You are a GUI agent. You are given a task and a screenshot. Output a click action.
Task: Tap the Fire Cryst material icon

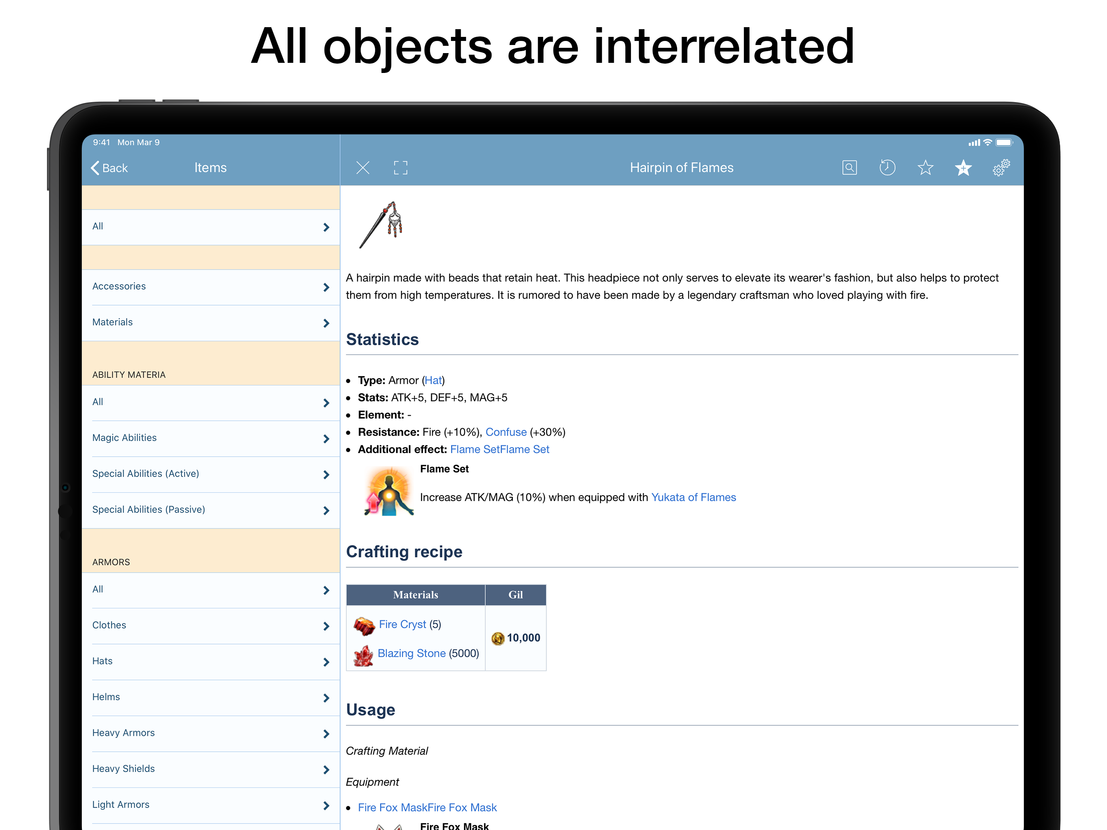pos(364,625)
